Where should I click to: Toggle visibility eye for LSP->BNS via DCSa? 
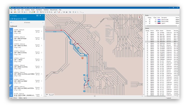point(11,53)
